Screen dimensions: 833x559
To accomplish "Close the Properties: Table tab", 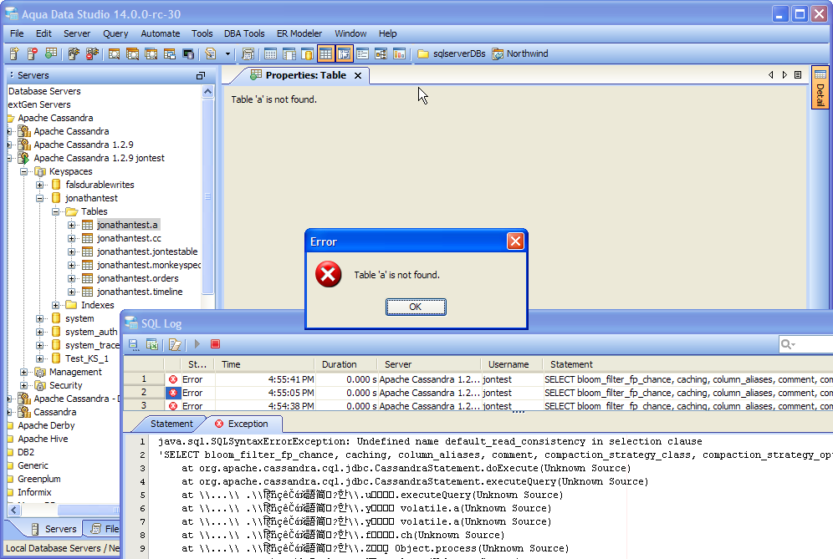I will [x=358, y=75].
